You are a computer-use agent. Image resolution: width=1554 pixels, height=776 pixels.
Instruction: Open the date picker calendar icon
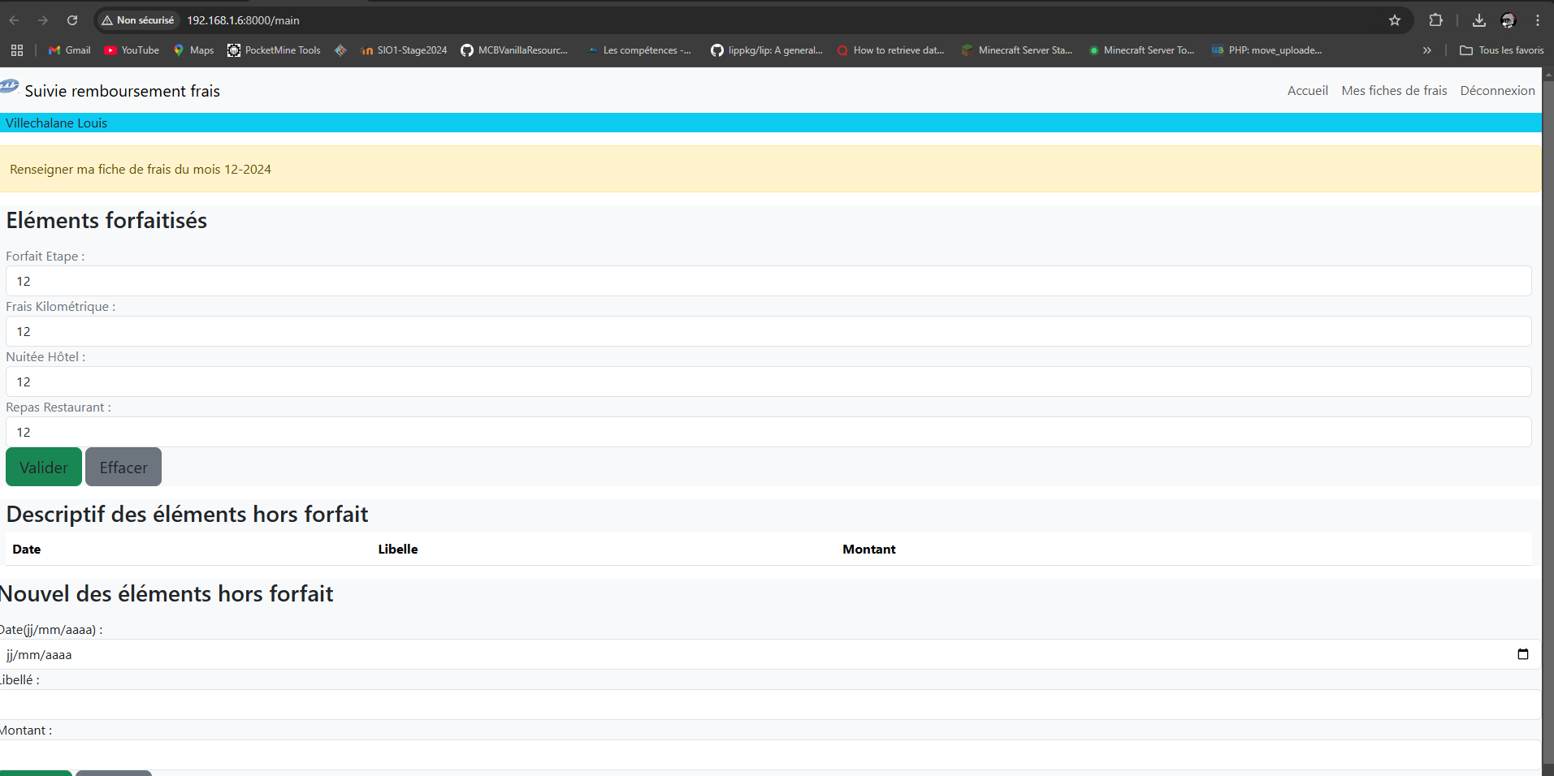click(1522, 654)
